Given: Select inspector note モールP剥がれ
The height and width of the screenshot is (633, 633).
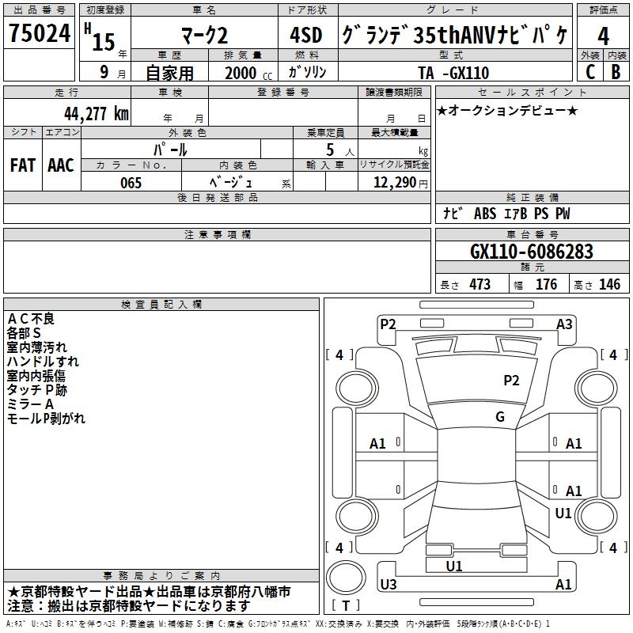Looking at the screenshot, I should point(47,419).
